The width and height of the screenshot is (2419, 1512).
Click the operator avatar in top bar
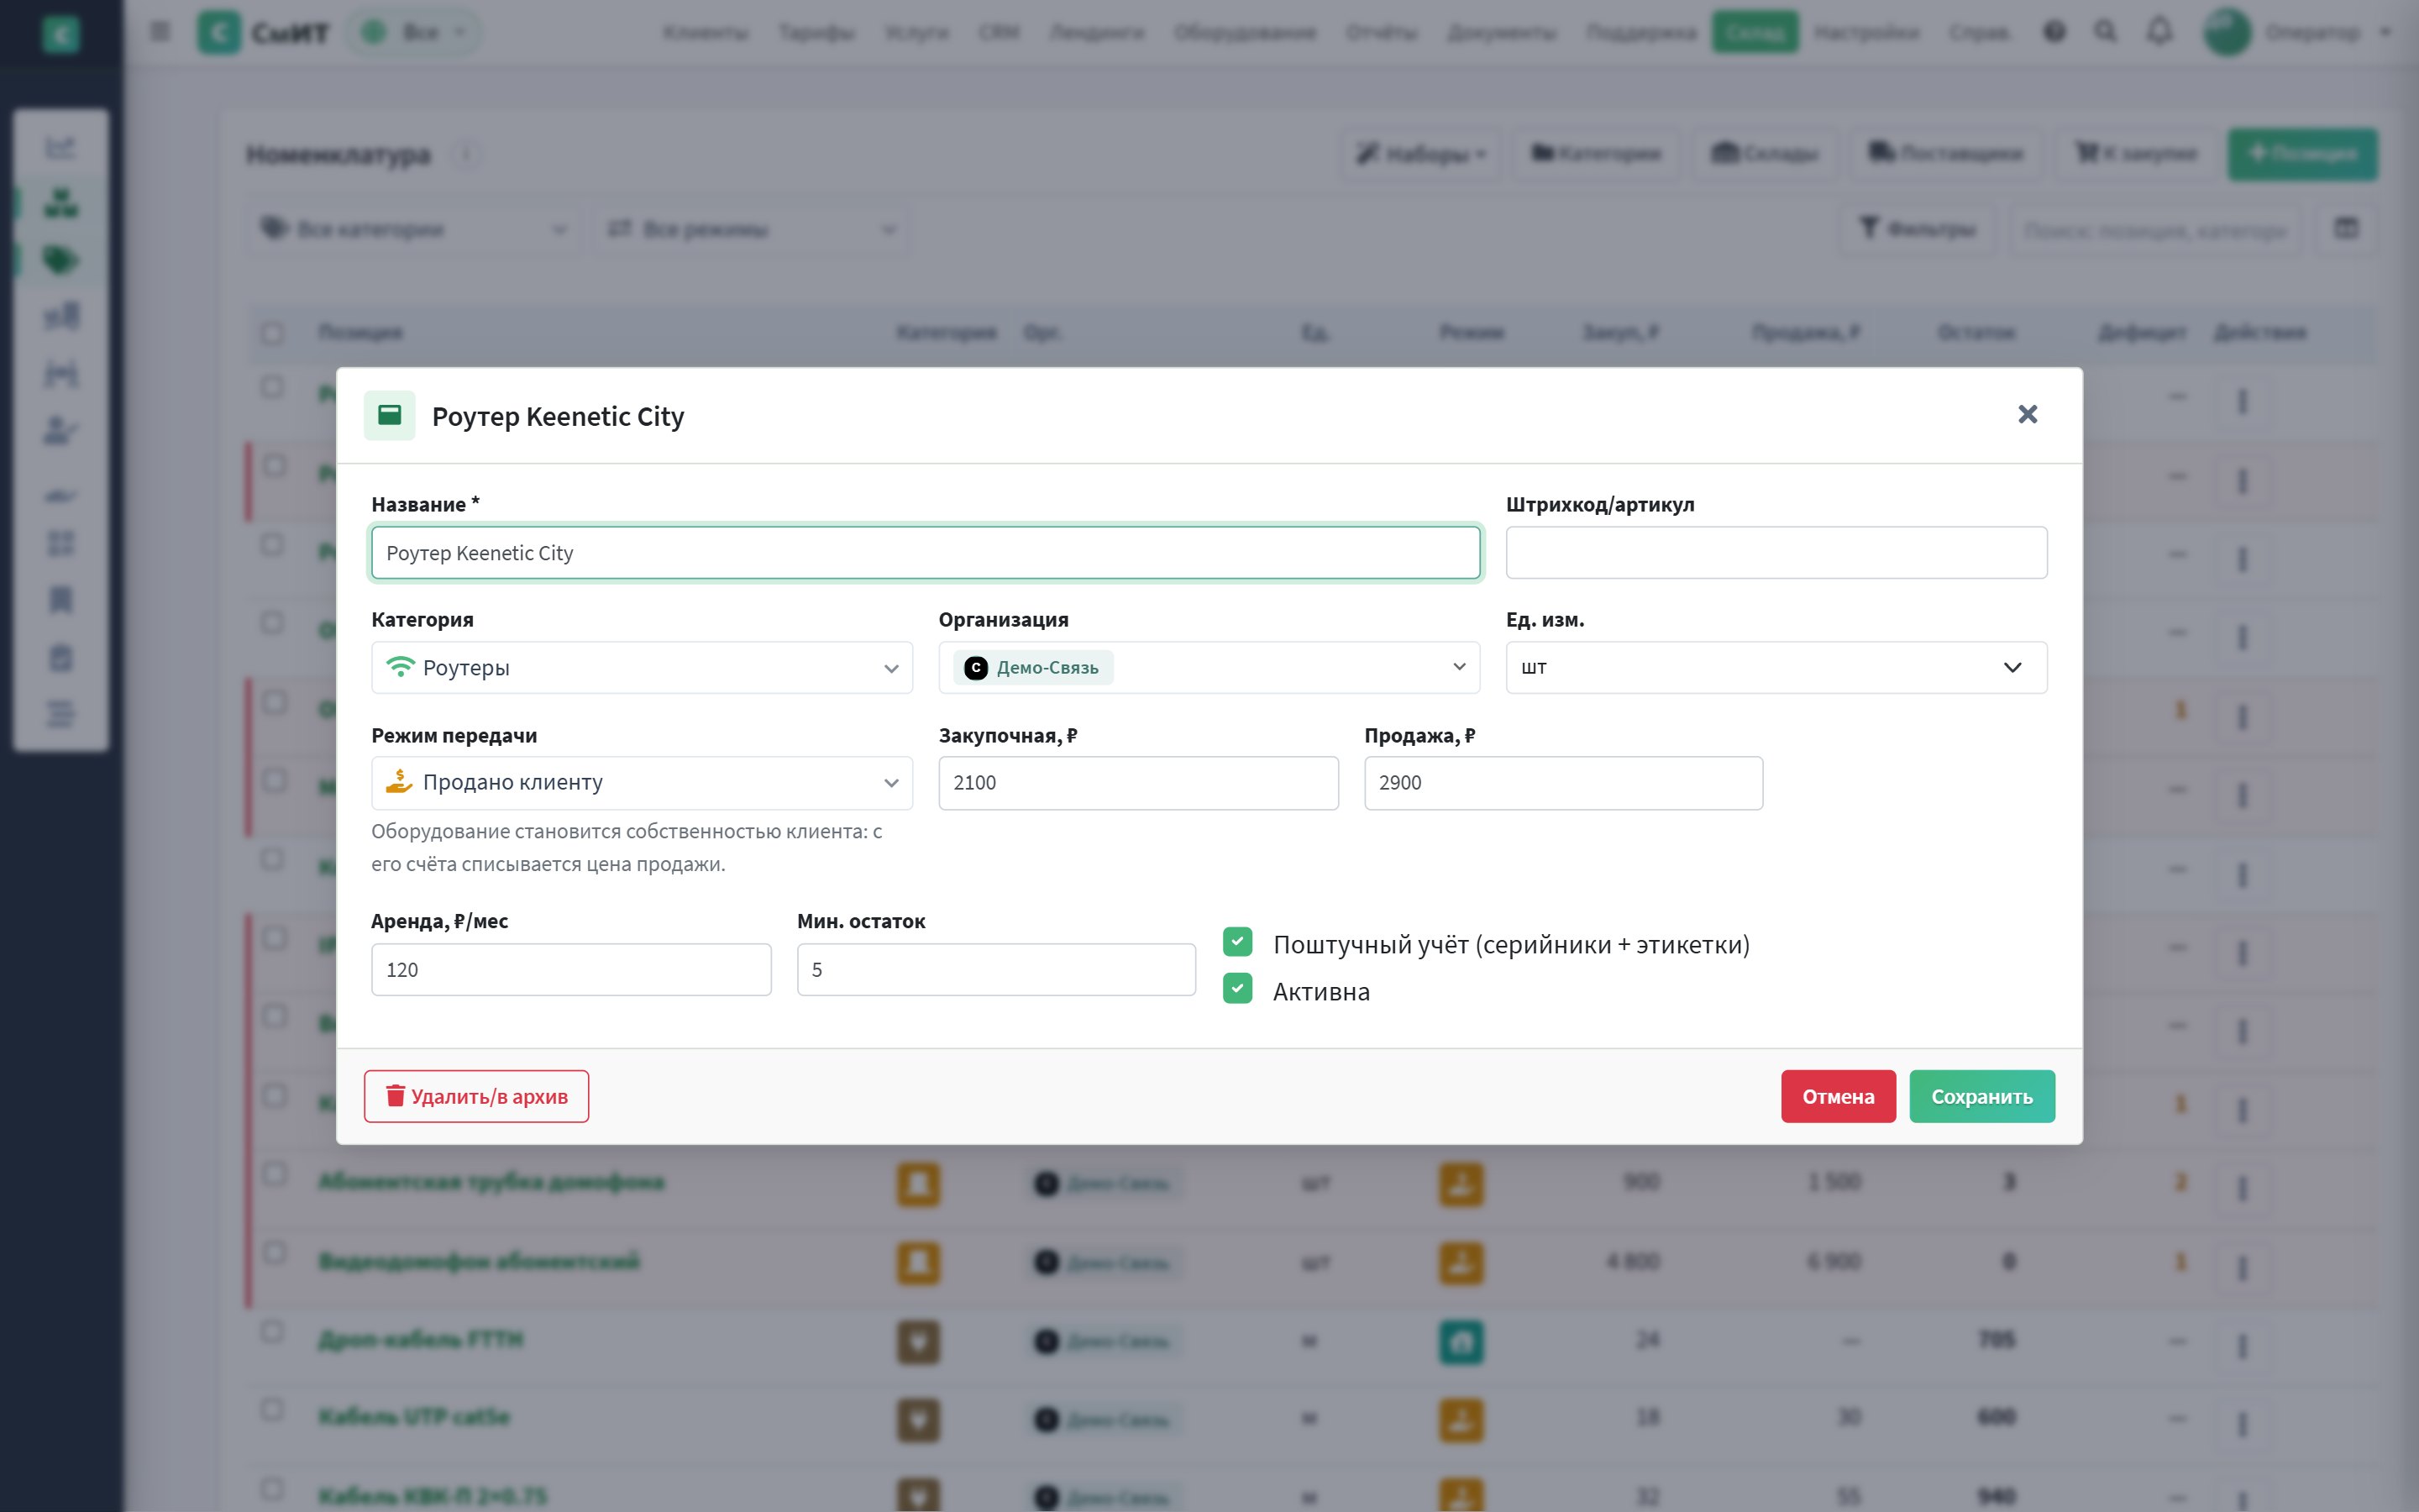pos(2227,32)
